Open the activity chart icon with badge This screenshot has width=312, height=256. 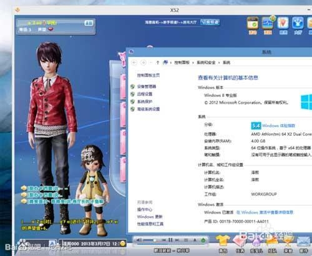(x=268, y=23)
